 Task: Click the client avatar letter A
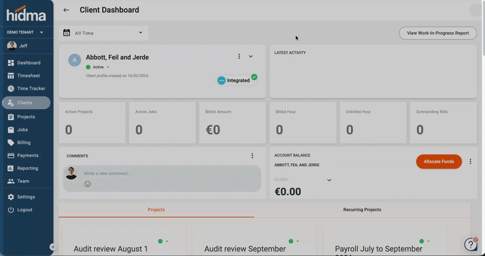tap(75, 60)
